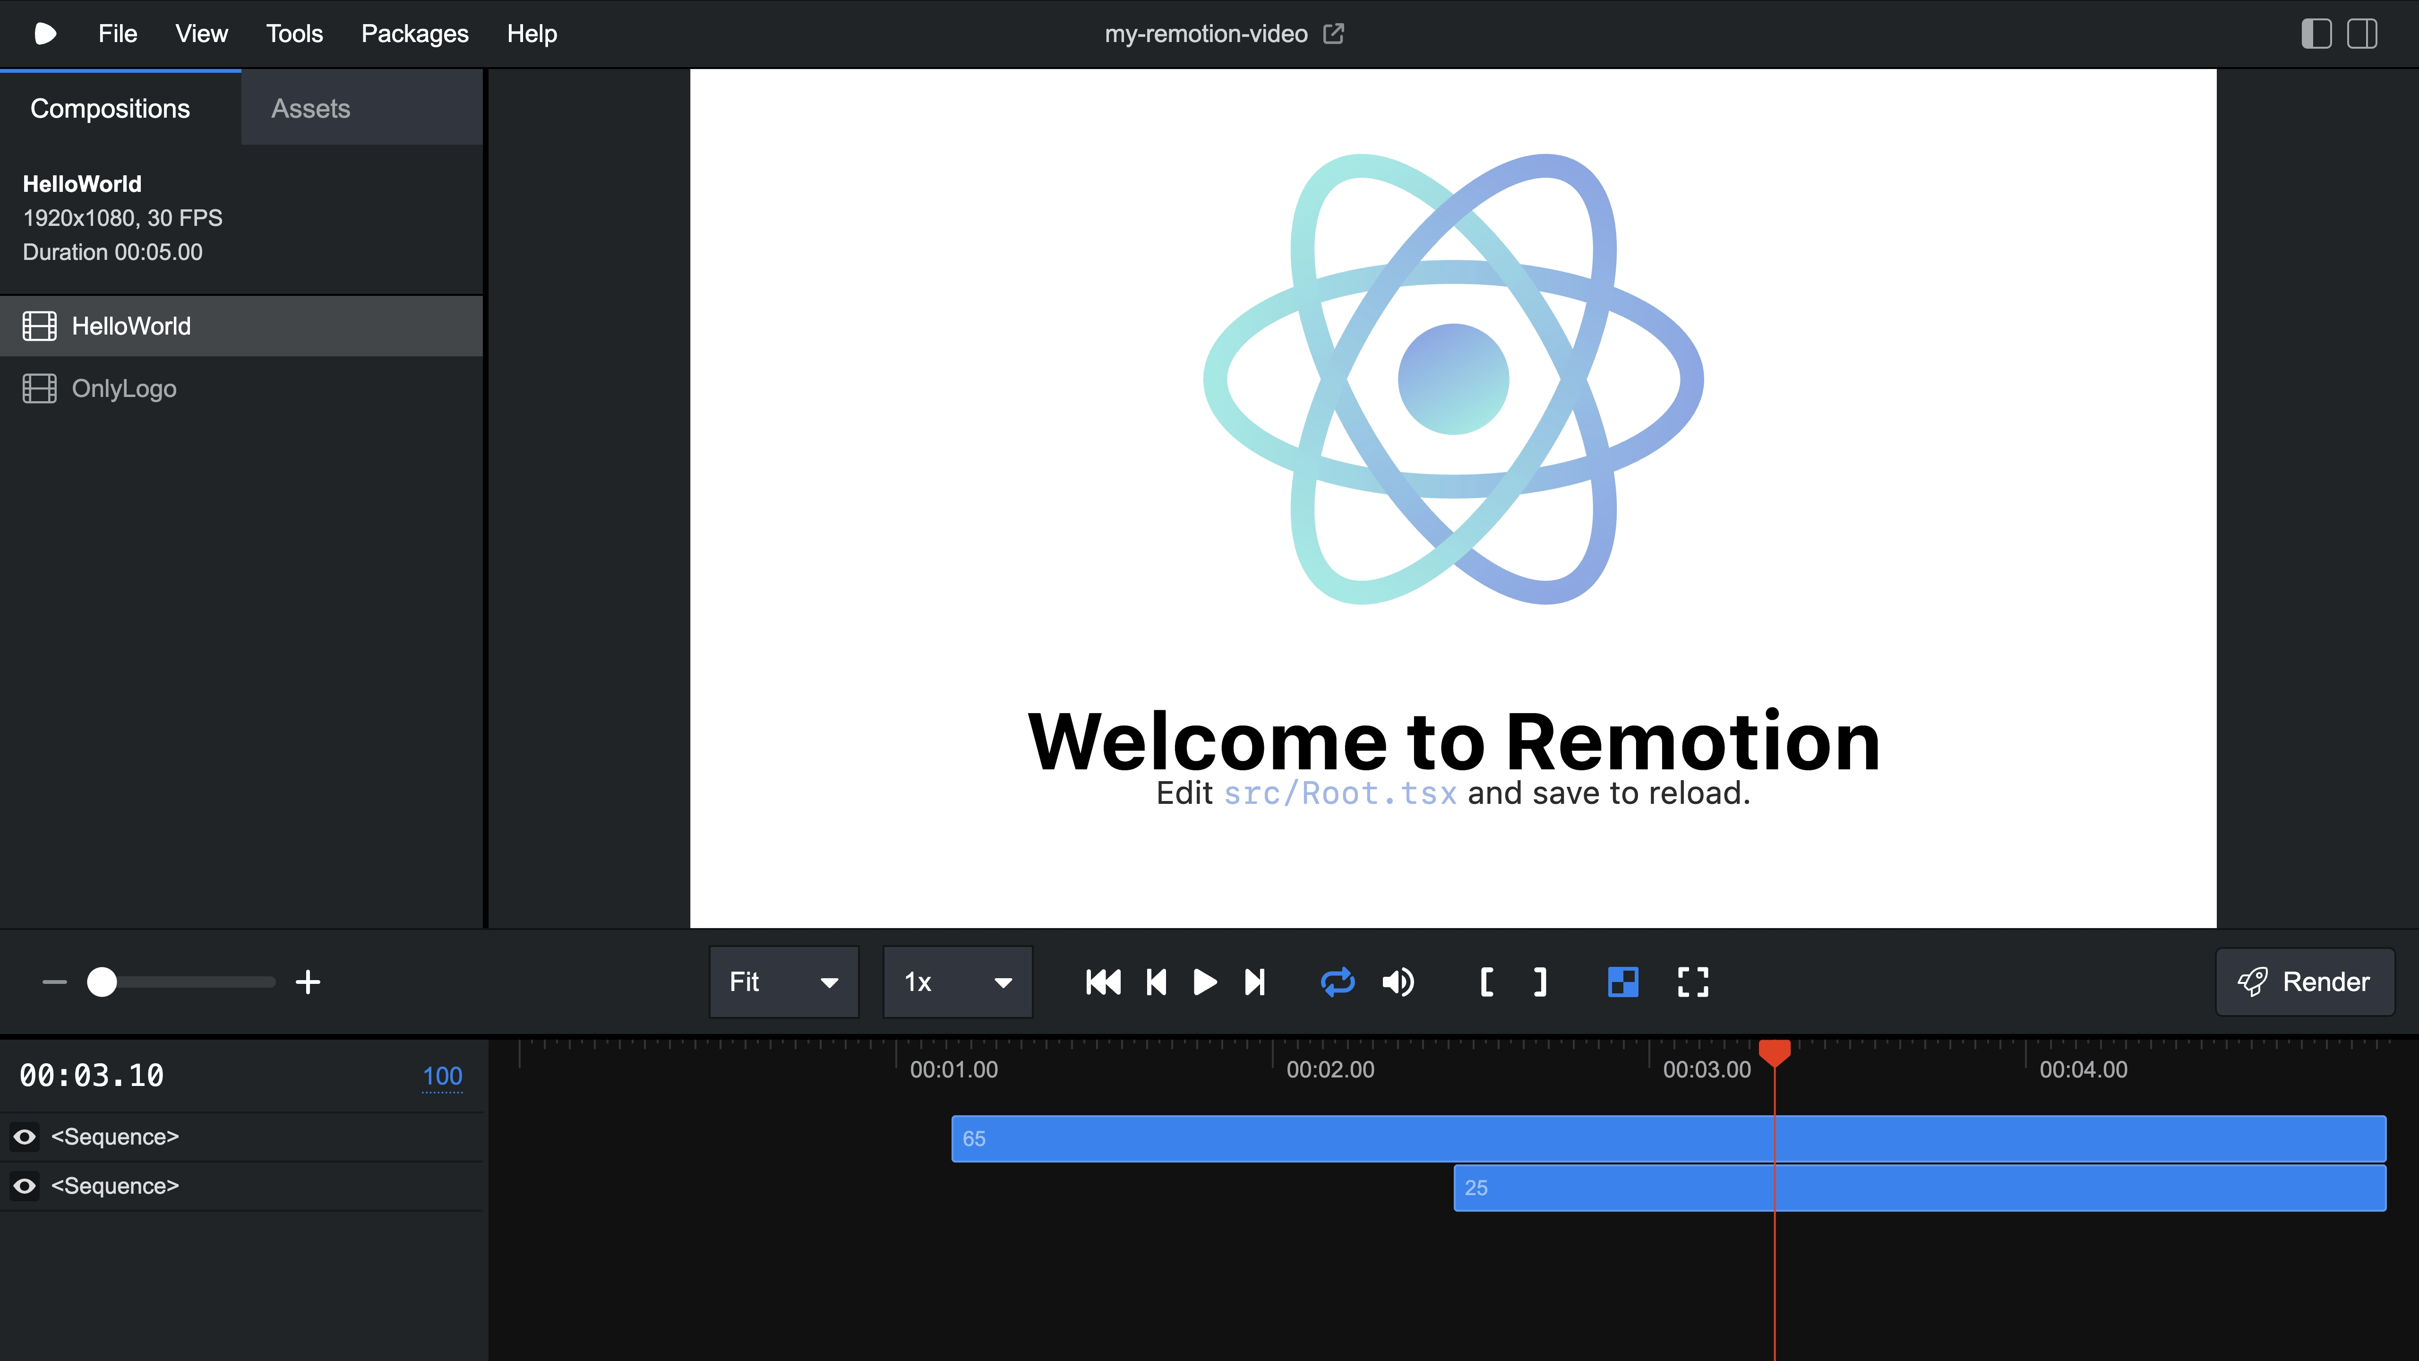The image size is (2419, 1361).
Task: Step forward one frame
Action: [x=1254, y=982]
